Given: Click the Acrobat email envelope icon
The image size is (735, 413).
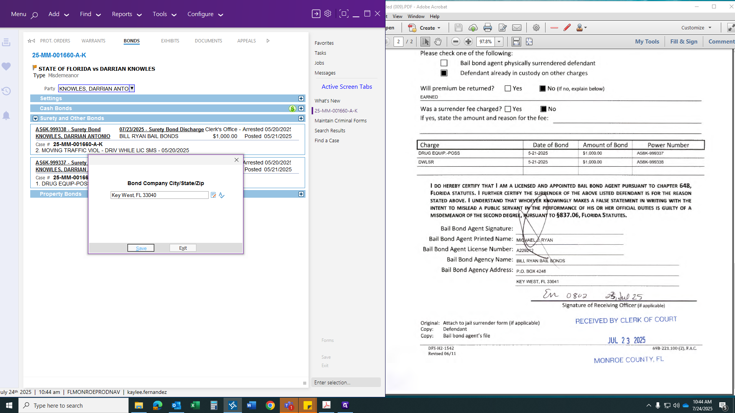Looking at the screenshot, I should (517, 28).
